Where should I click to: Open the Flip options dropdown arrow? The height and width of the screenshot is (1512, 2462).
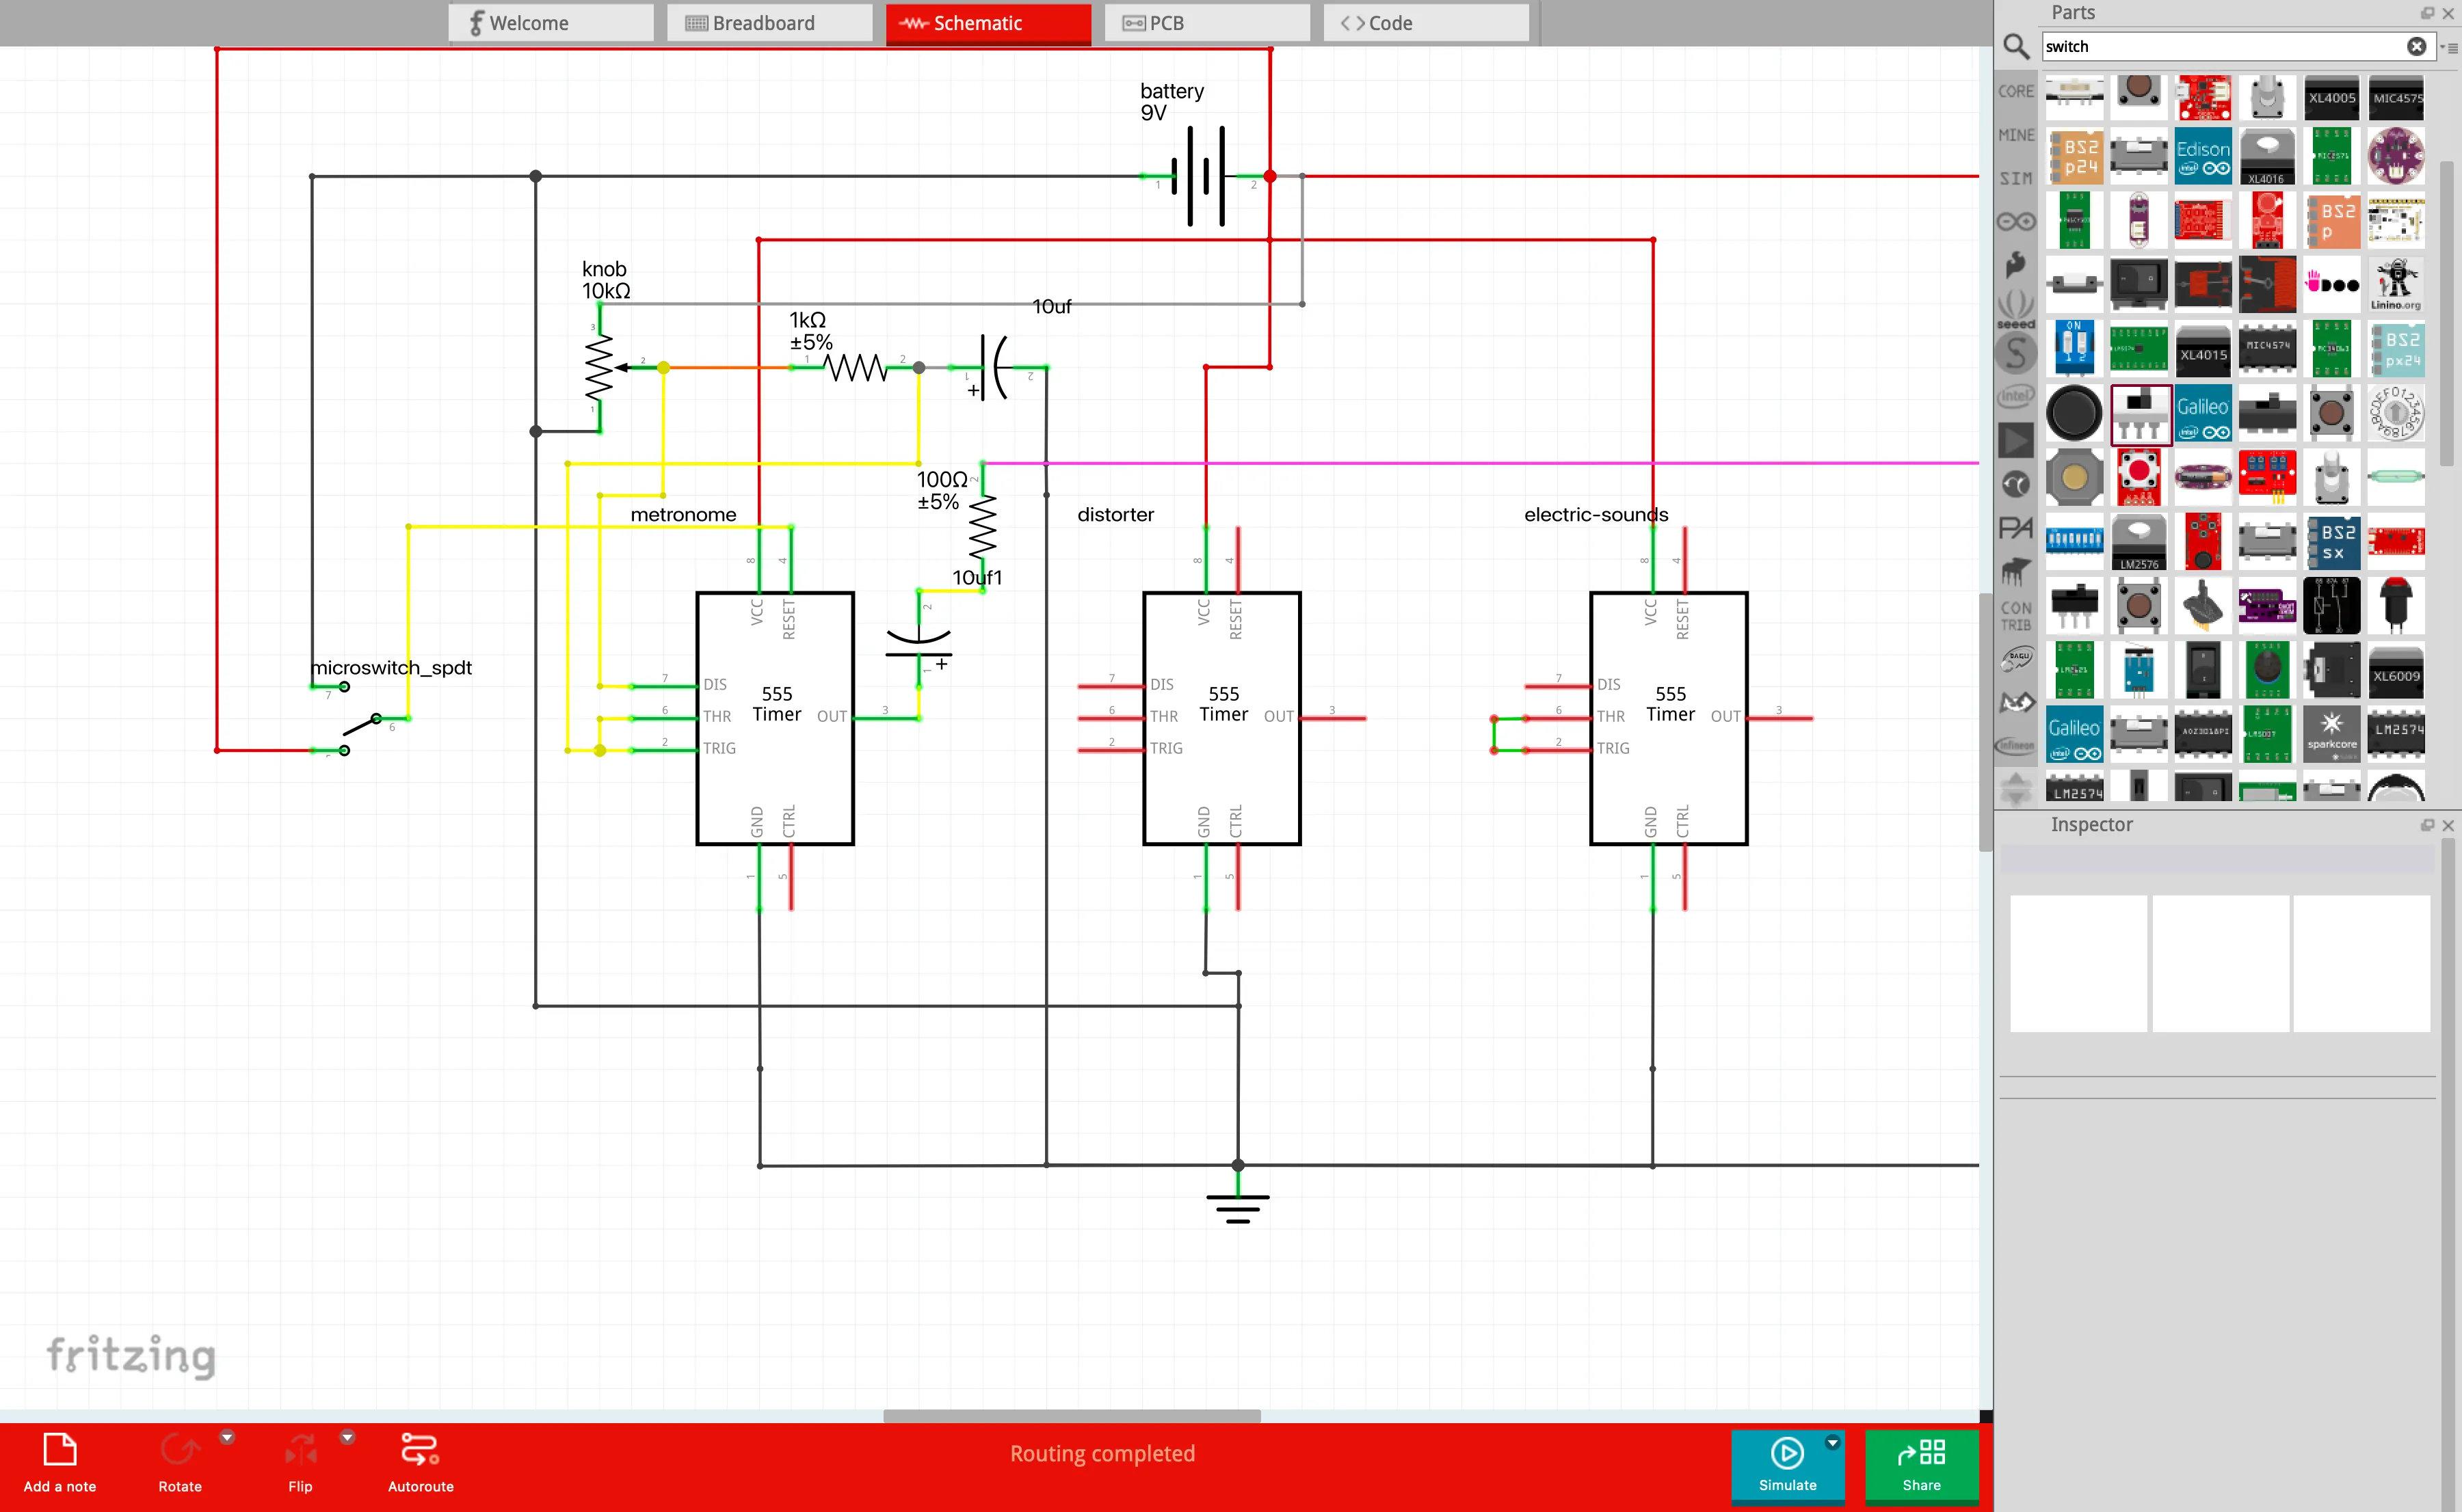347,1437
